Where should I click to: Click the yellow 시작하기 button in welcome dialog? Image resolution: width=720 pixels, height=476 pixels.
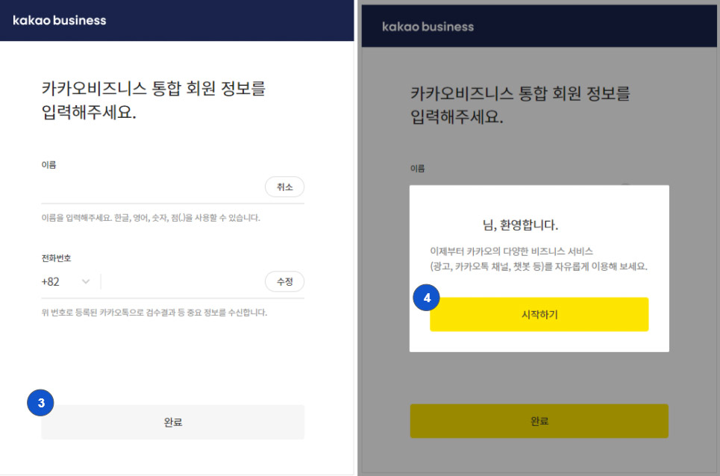coord(539,315)
